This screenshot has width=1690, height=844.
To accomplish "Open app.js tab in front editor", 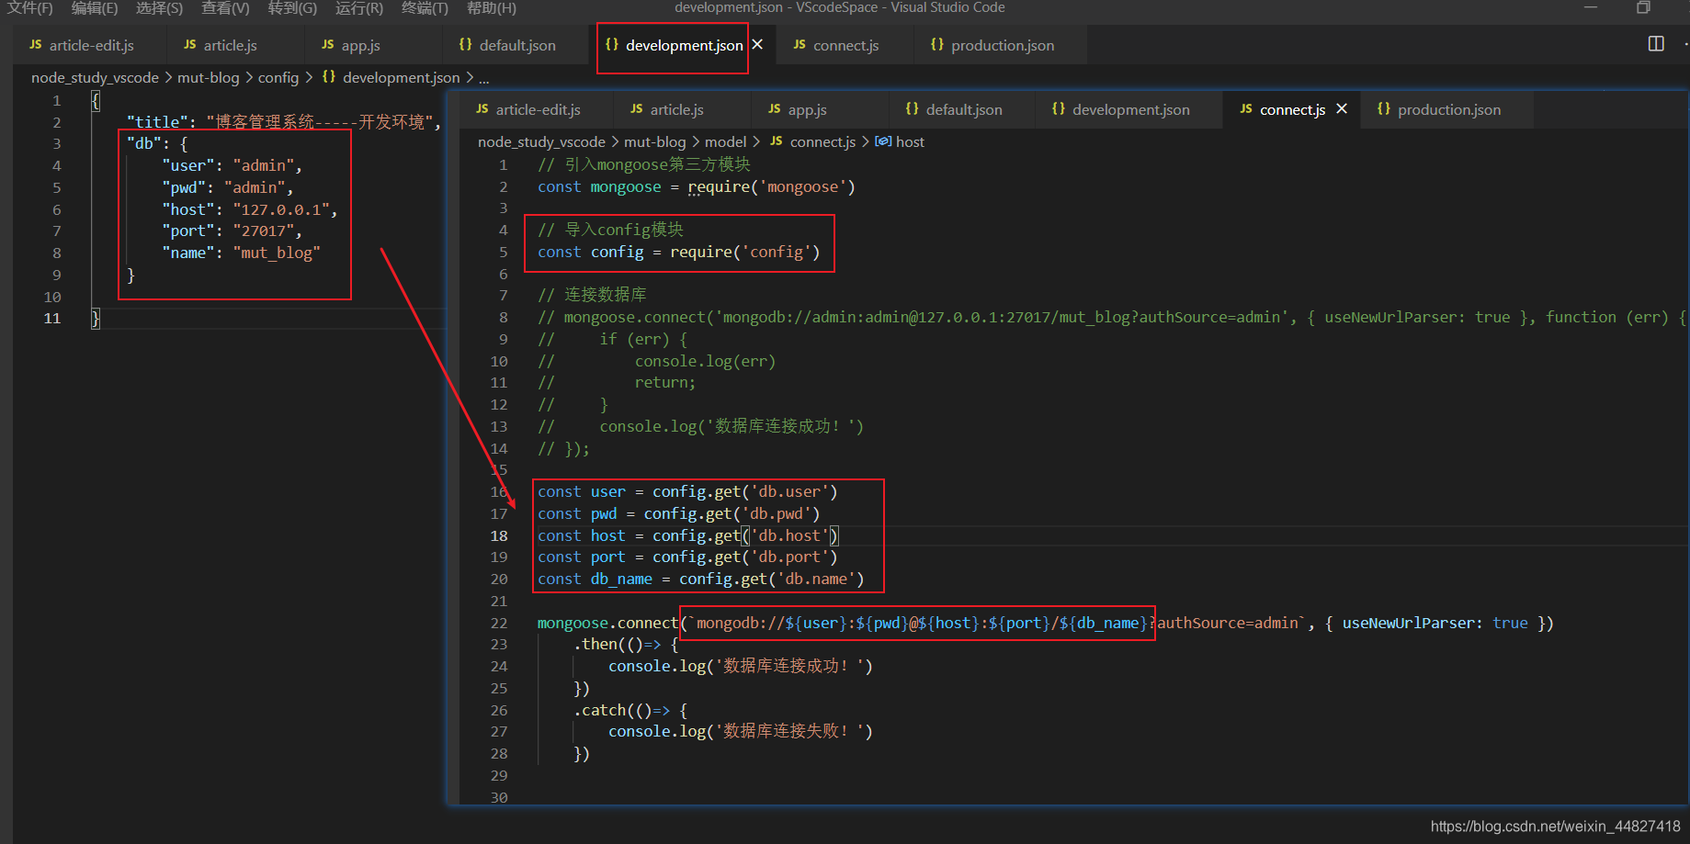I will click(x=807, y=109).
